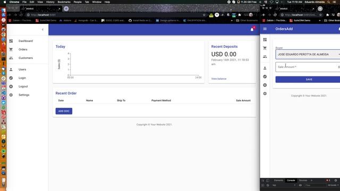Open Dashboard in the left sidebar

tap(25, 41)
